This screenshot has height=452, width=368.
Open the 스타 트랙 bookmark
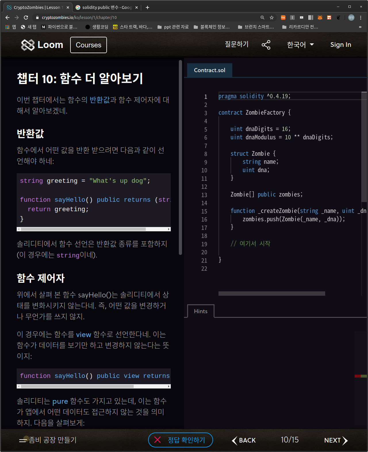click(133, 27)
